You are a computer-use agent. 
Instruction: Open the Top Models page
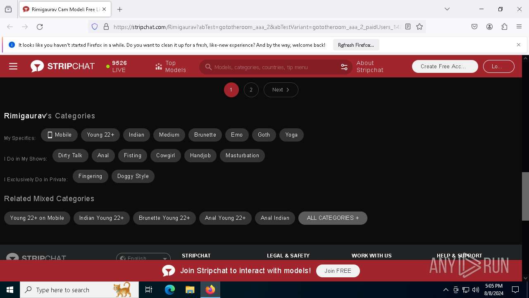click(171, 66)
